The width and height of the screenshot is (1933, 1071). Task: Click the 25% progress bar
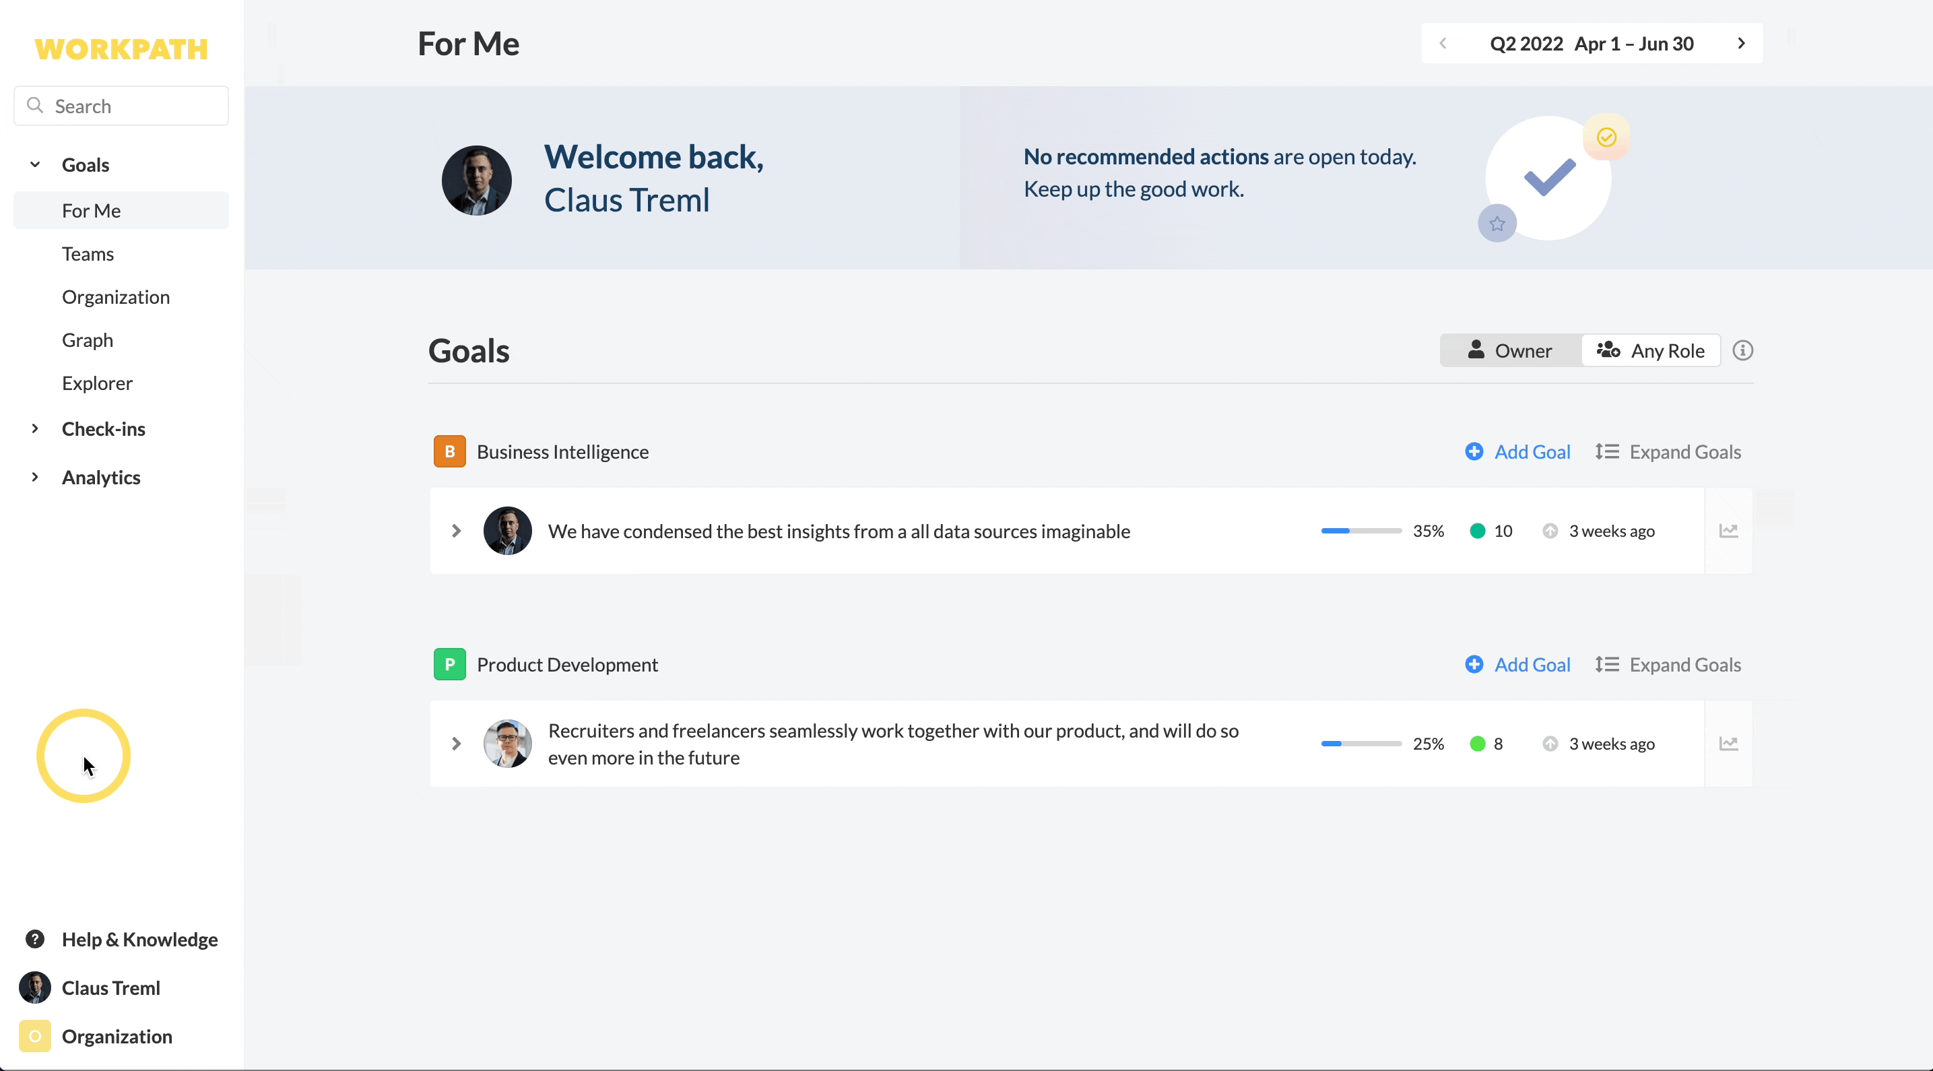pyautogui.click(x=1361, y=744)
